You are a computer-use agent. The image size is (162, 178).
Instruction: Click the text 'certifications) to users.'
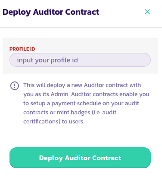54,122
